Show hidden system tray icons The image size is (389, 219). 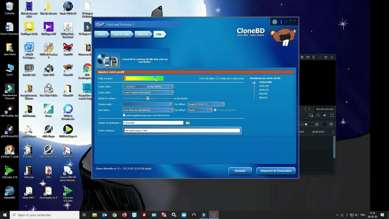(x=337, y=215)
